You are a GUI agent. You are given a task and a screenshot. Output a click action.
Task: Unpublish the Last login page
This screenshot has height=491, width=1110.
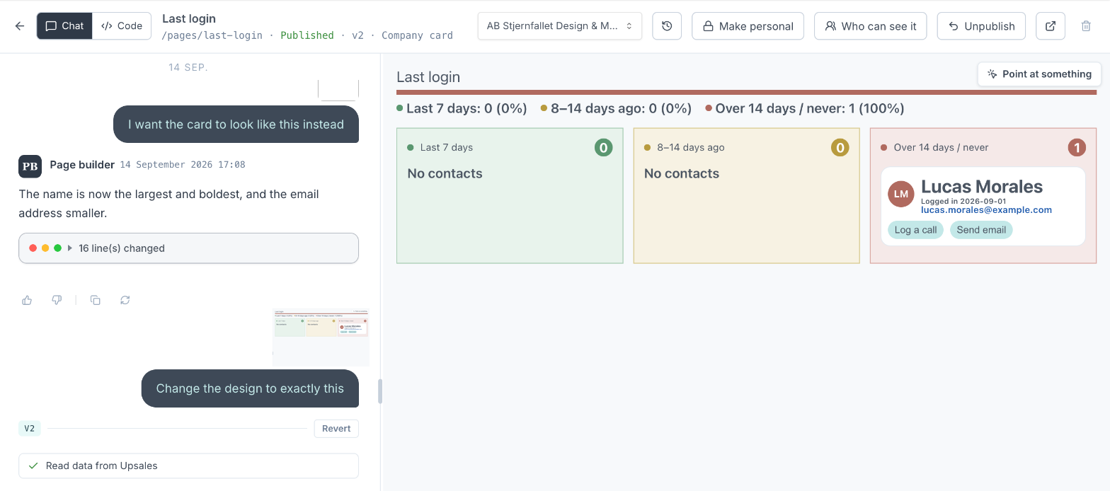982,26
